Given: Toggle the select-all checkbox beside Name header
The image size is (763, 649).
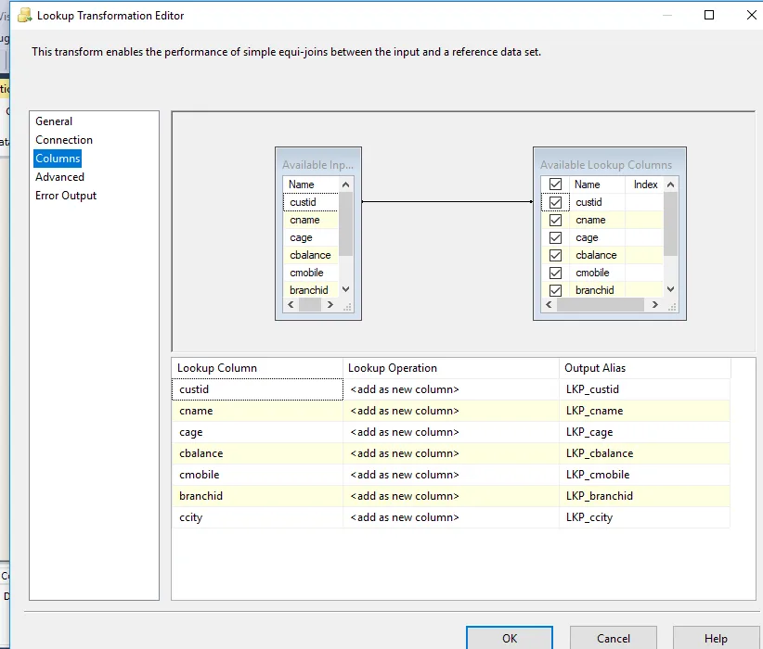Looking at the screenshot, I should (555, 185).
